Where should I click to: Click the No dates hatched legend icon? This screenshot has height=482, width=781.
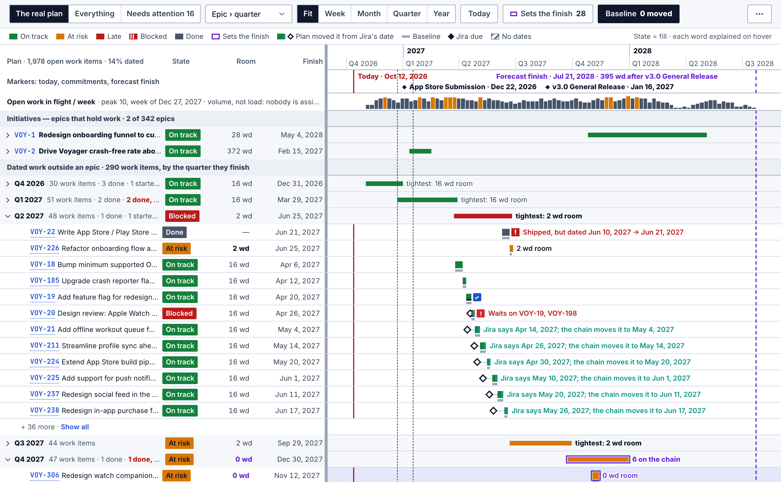click(x=495, y=36)
